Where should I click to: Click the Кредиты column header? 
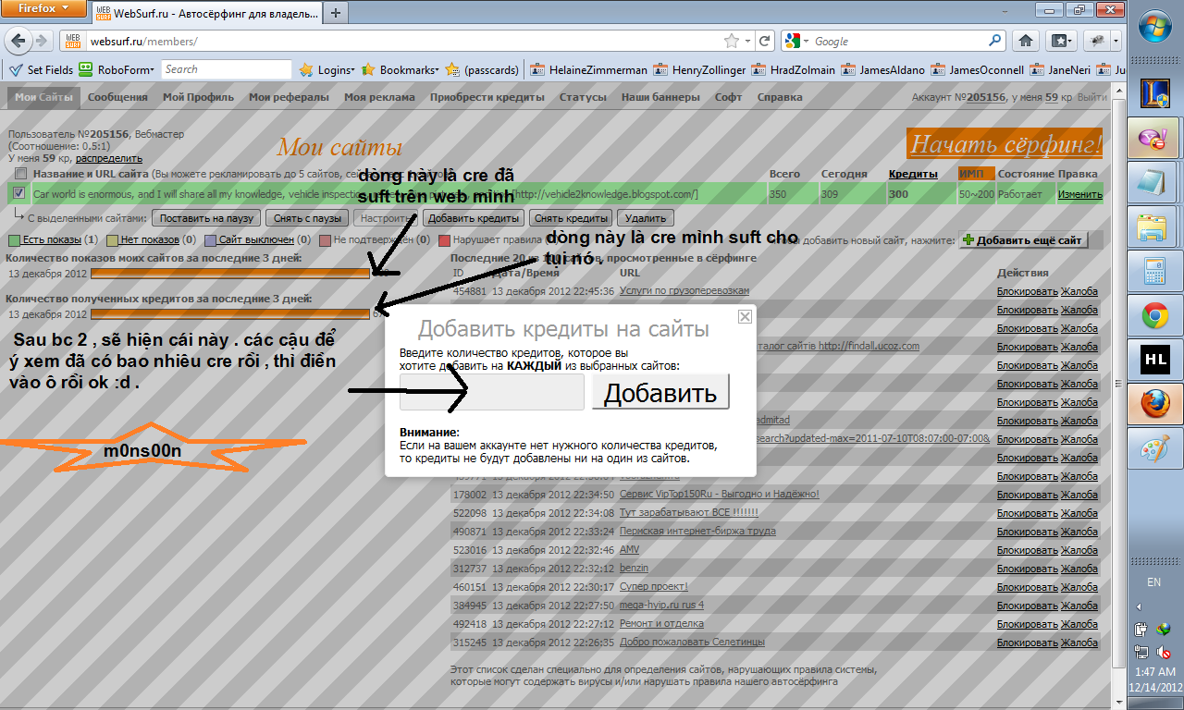(x=913, y=174)
